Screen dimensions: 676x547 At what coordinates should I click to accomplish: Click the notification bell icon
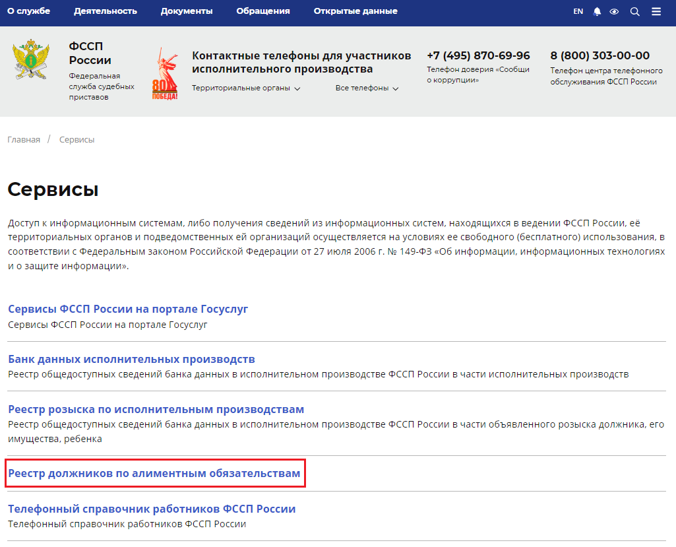click(597, 11)
